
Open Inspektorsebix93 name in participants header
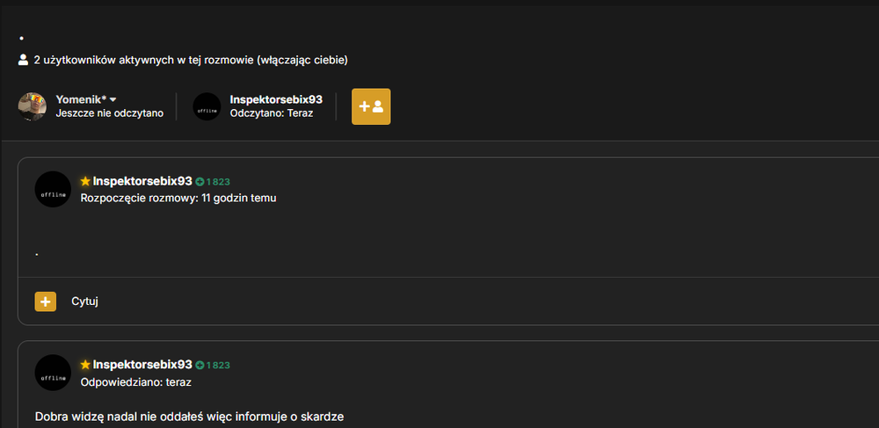[276, 99]
